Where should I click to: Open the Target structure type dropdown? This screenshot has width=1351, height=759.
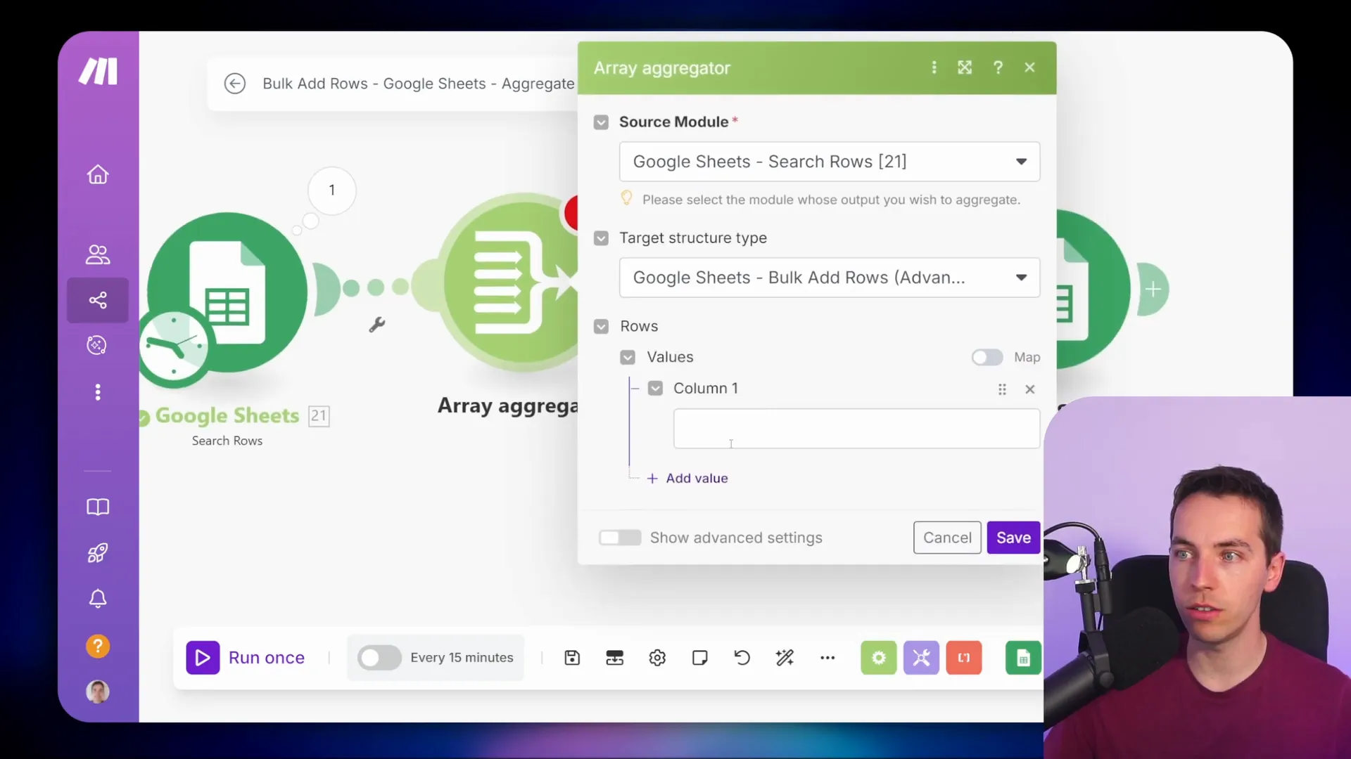pyautogui.click(x=830, y=278)
